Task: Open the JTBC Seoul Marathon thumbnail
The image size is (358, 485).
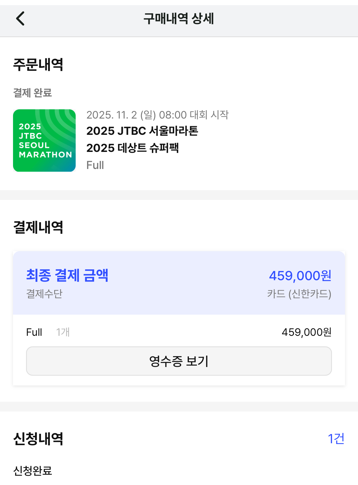Action: [44, 141]
